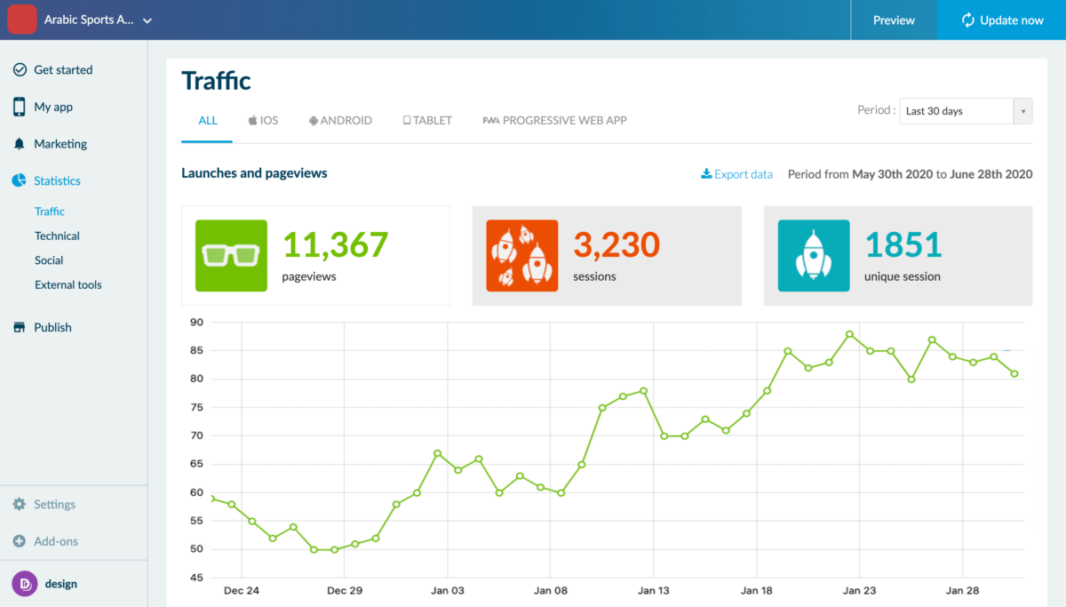Click the Android robot icon

point(314,120)
